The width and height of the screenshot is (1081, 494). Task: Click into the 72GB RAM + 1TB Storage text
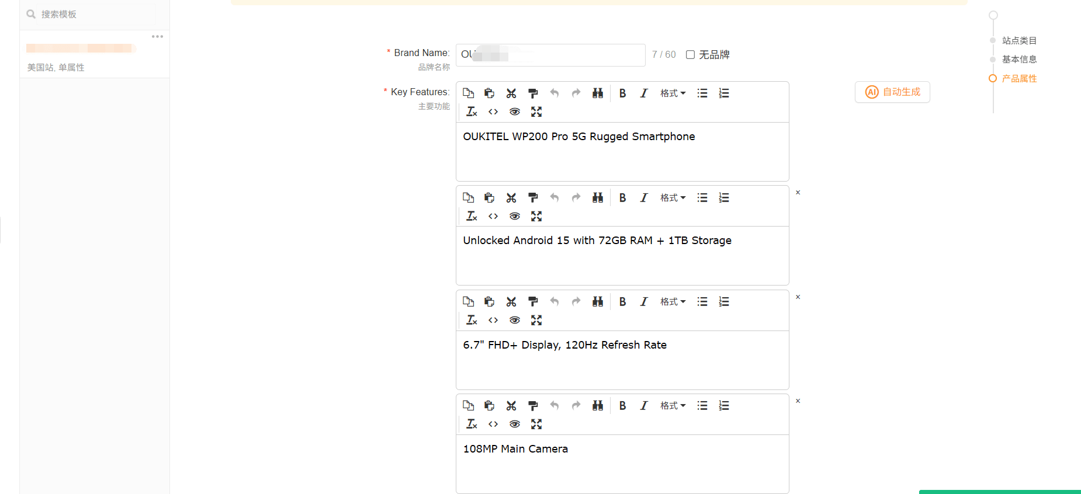(622, 256)
